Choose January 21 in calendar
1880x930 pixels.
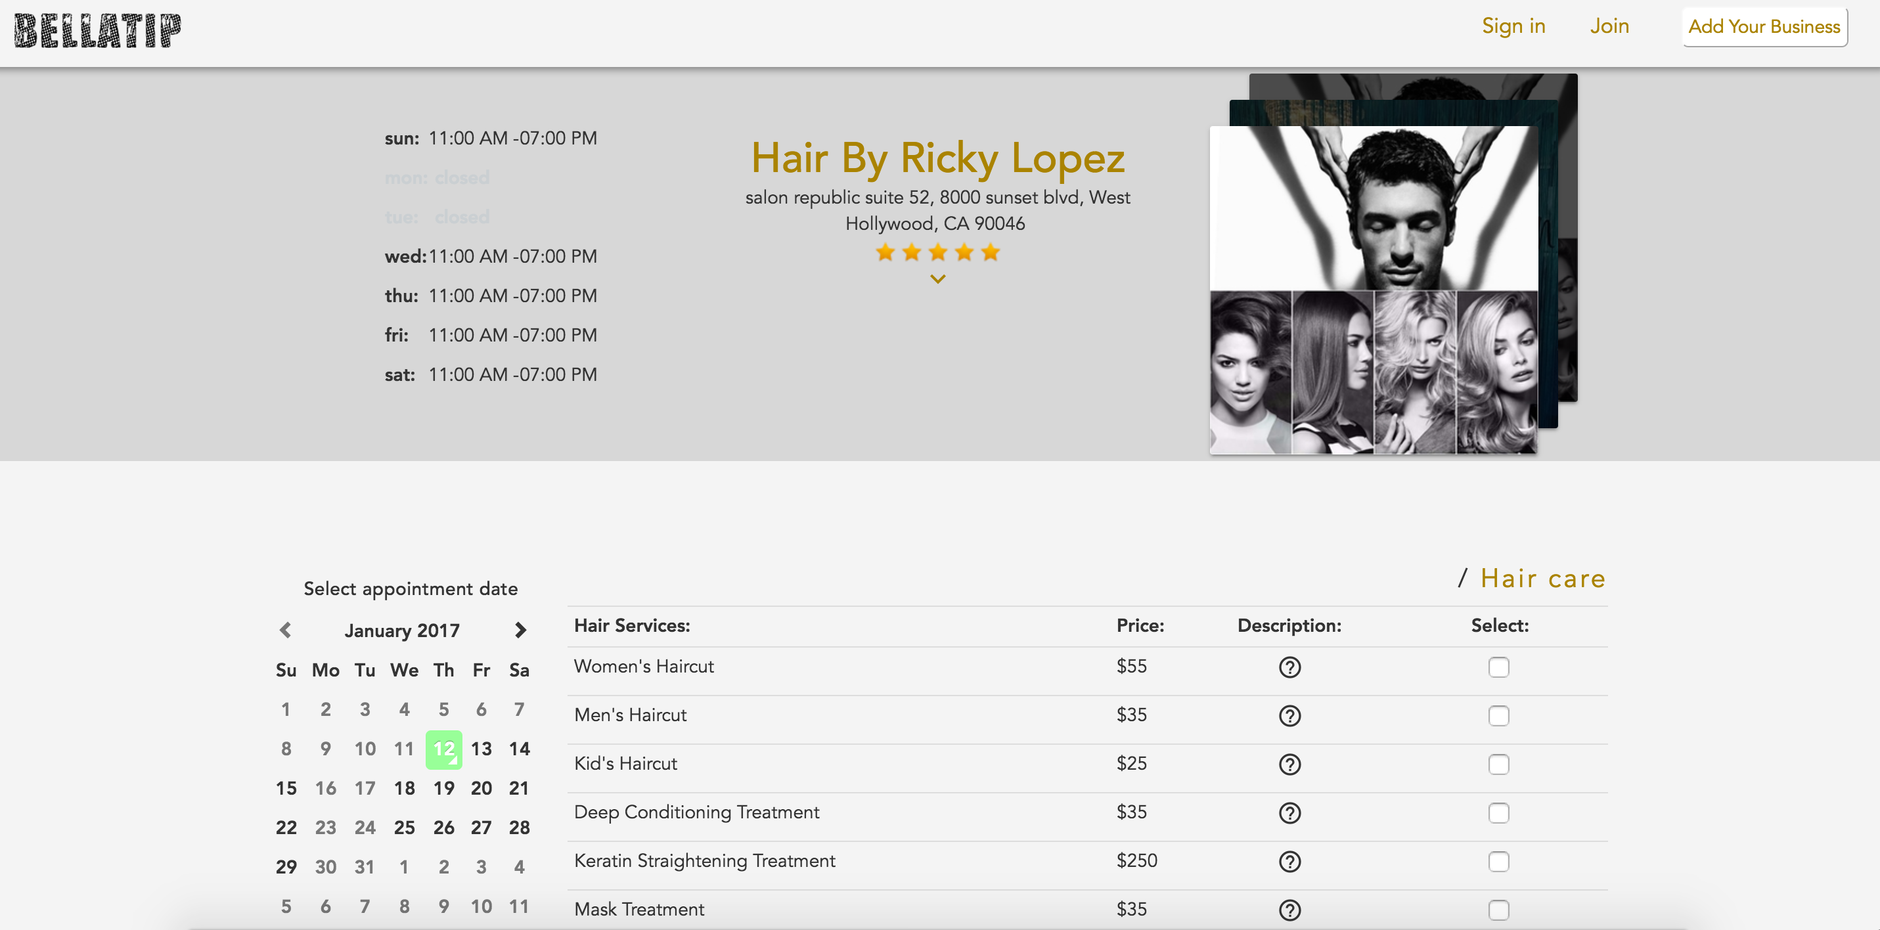point(519,788)
